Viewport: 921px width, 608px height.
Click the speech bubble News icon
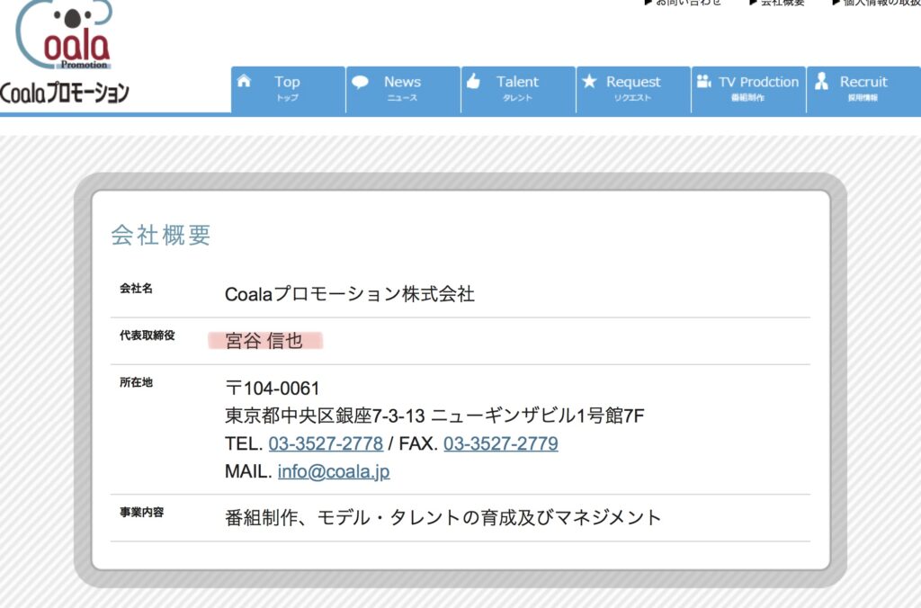[x=360, y=82]
